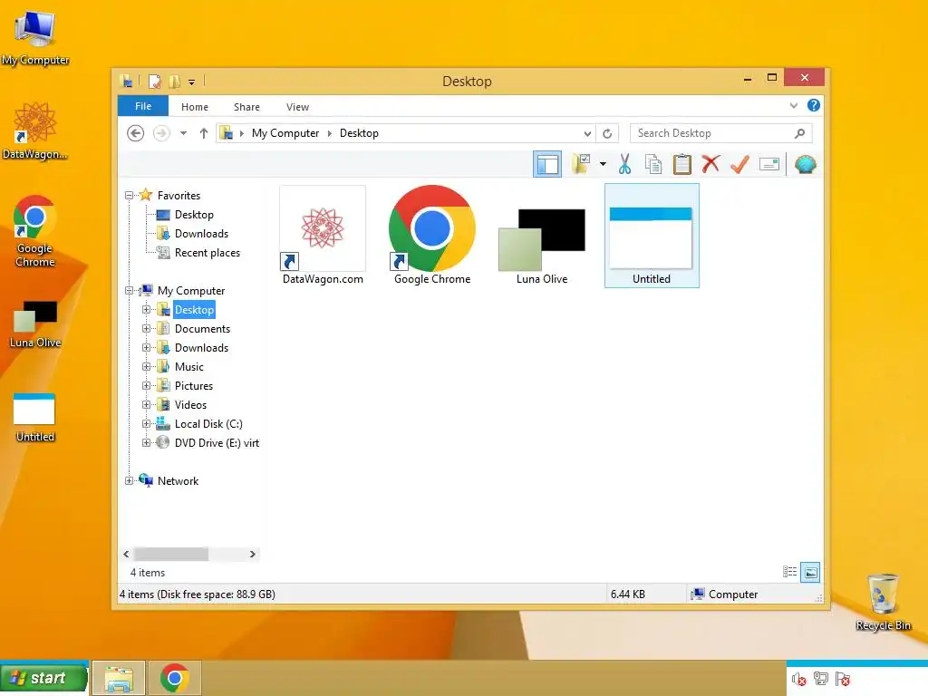The image size is (928, 696).
Task: Click the Rename toolbar icon
Action: click(x=769, y=164)
